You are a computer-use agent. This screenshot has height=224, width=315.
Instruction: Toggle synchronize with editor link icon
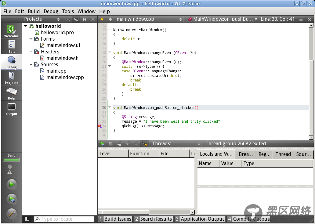point(76,19)
